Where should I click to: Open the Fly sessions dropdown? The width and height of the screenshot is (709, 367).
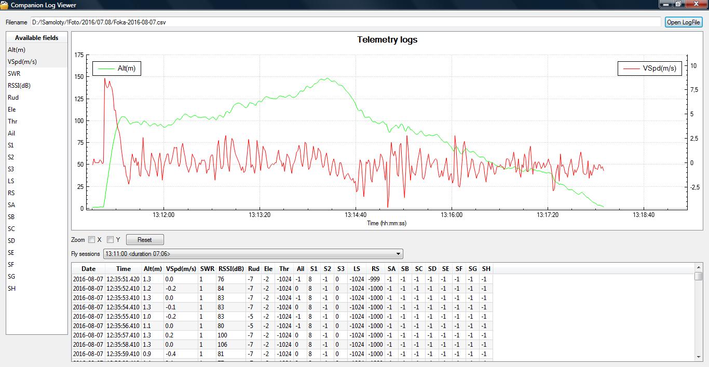[x=253, y=254]
